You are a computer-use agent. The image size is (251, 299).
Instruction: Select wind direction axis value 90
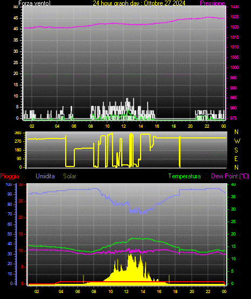(19, 158)
